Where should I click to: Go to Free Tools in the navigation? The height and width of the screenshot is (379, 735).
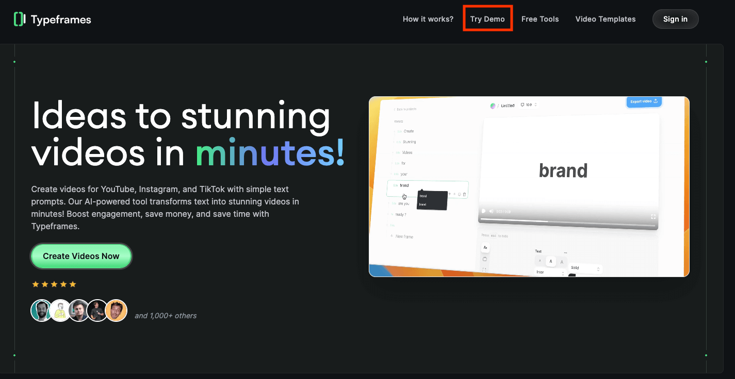click(x=540, y=19)
